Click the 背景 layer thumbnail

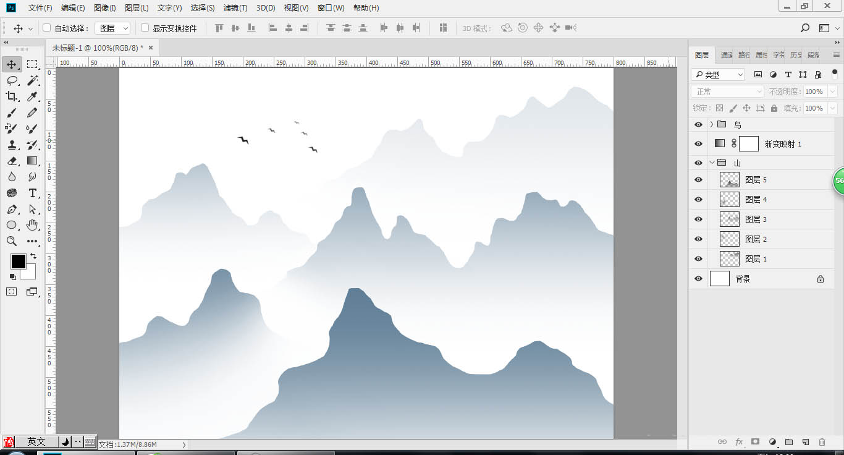coord(720,279)
